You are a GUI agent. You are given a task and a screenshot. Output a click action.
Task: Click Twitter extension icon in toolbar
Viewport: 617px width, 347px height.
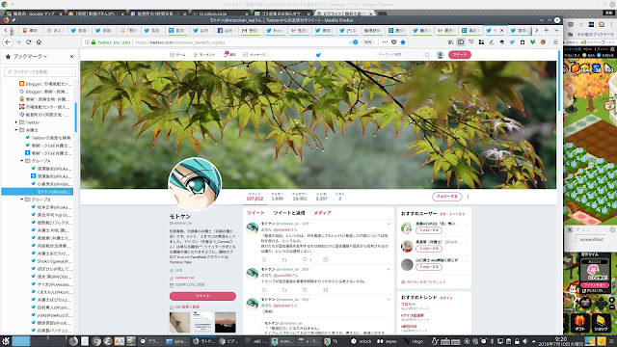[x=512, y=42]
